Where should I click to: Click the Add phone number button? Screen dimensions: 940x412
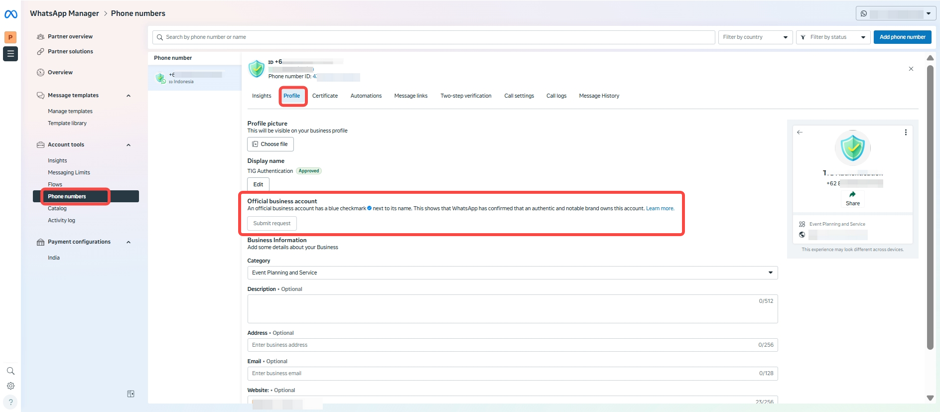coord(902,37)
